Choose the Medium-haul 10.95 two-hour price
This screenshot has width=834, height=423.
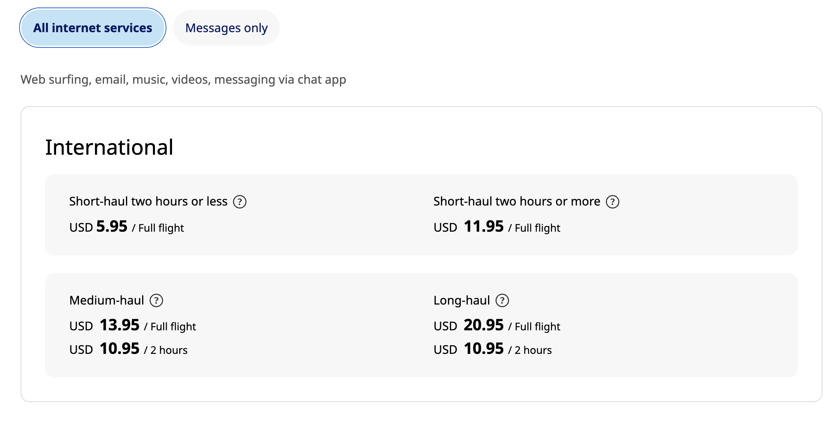coord(119,349)
